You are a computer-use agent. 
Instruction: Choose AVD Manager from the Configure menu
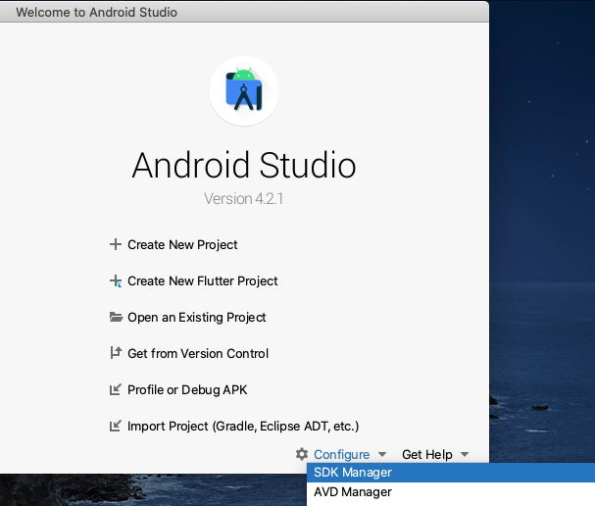coord(451,492)
